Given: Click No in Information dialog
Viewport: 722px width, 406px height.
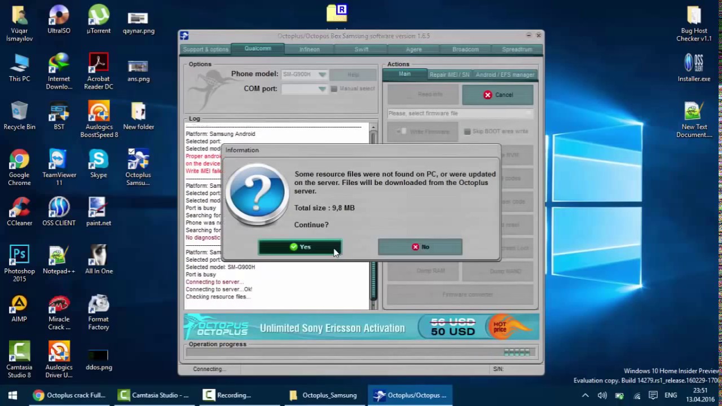Looking at the screenshot, I should pyautogui.click(x=420, y=247).
